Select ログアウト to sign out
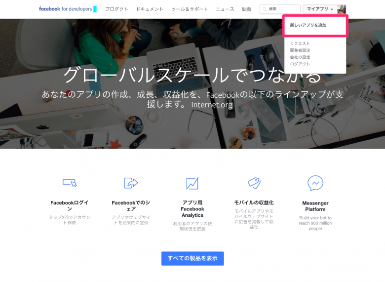Image resolution: width=385 pixels, height=282 pixels. [x=300, y=64]
